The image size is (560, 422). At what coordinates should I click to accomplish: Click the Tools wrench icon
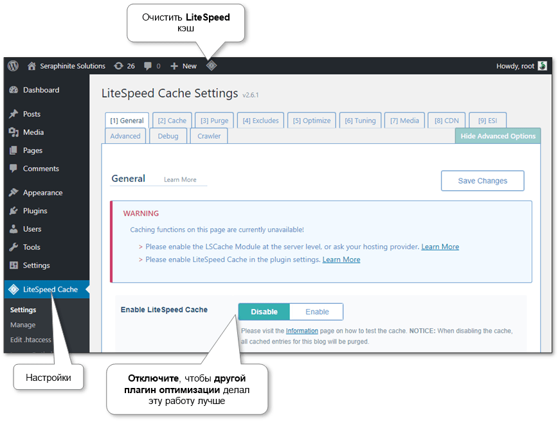point(14,247)
